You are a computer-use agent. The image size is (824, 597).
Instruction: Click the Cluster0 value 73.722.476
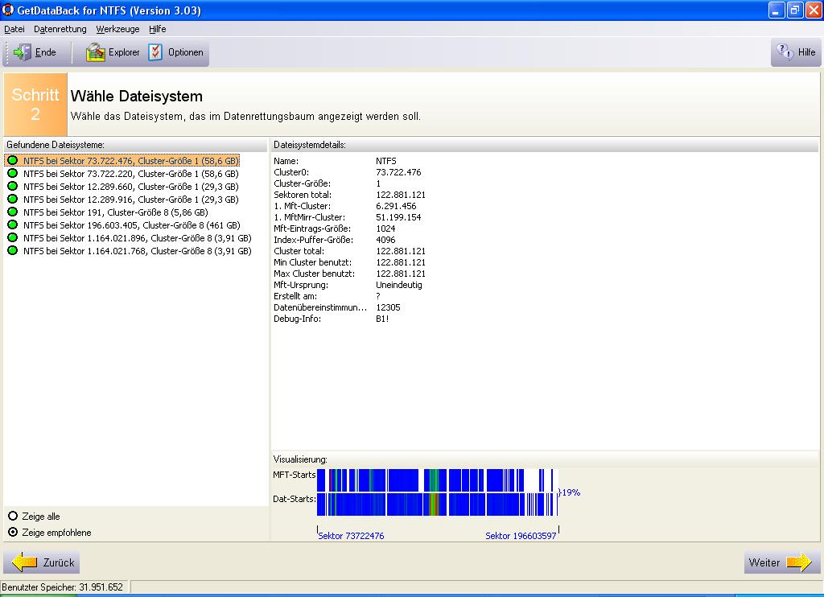pyautogui.click(x=398, y=172)
